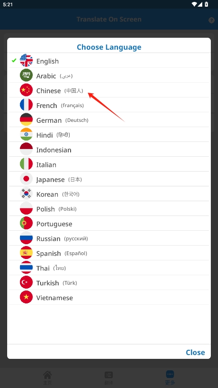Close the Choose Language dialog
Viewport: 218px width, 388px height.
click(195, 352)
